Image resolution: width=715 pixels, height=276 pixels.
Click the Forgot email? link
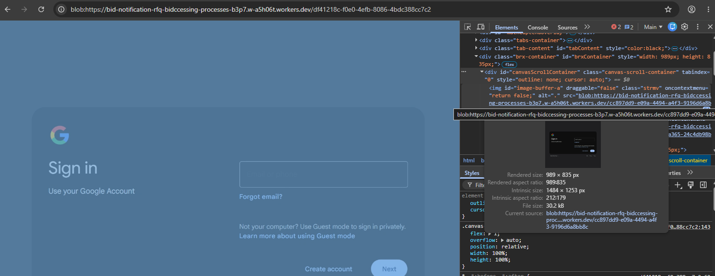pyautogui.click(x=261, y=196)
